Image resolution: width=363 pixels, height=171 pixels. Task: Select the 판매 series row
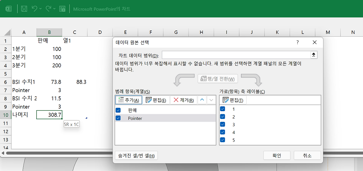pyautogui.click(x=165, y=110)
